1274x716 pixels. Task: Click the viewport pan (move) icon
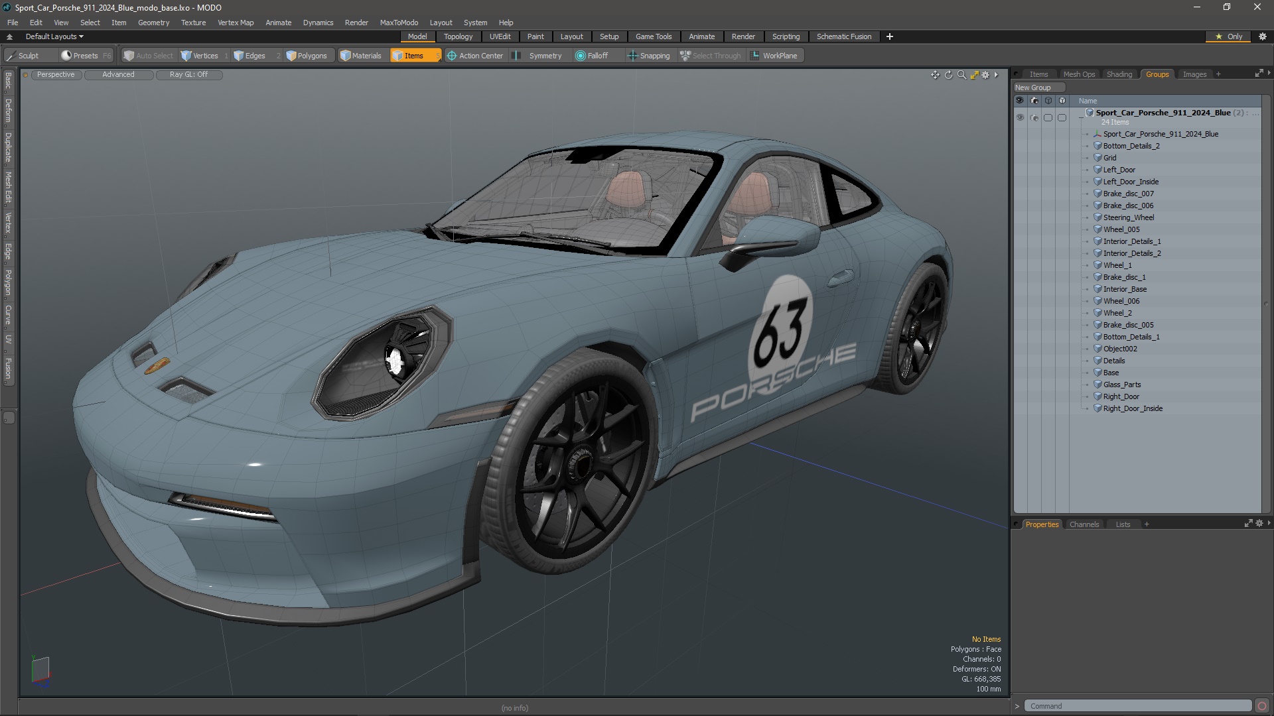click(935, 75)
